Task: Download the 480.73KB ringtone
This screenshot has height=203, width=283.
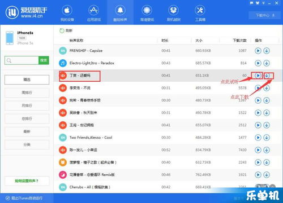Action: (267, 100)
